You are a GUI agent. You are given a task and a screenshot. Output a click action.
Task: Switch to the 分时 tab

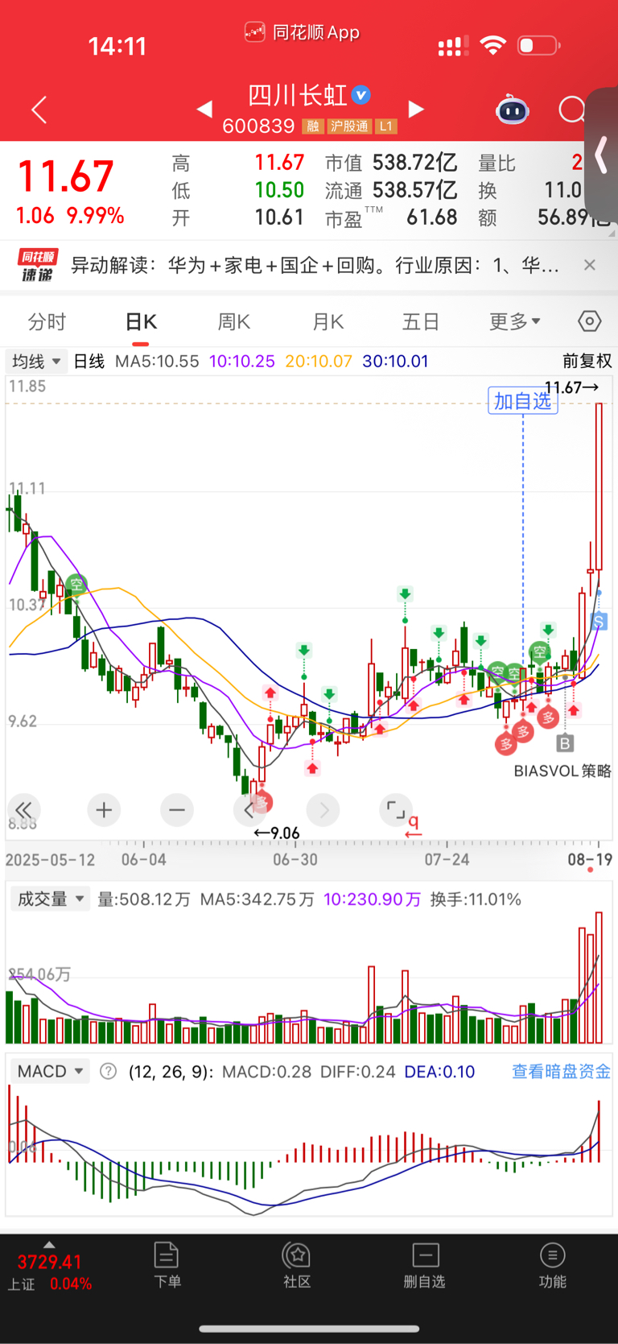47,322
